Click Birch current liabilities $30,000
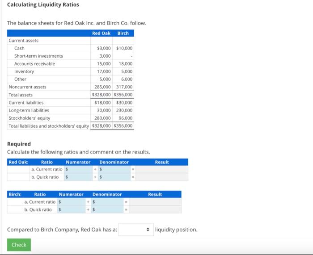313x255 pixels. click(x=124, y=103)
